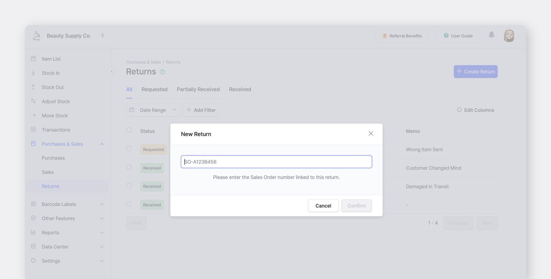
Task: Focus the Sales Order number field
Action: click(x=276, y=162)
